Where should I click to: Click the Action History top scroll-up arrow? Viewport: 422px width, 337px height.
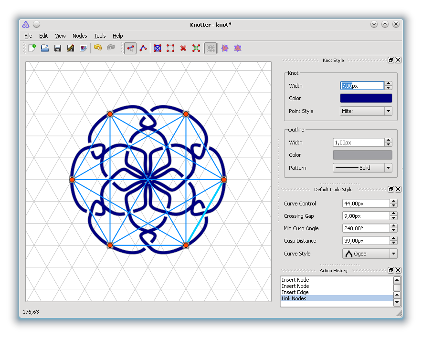coord(397,280)
